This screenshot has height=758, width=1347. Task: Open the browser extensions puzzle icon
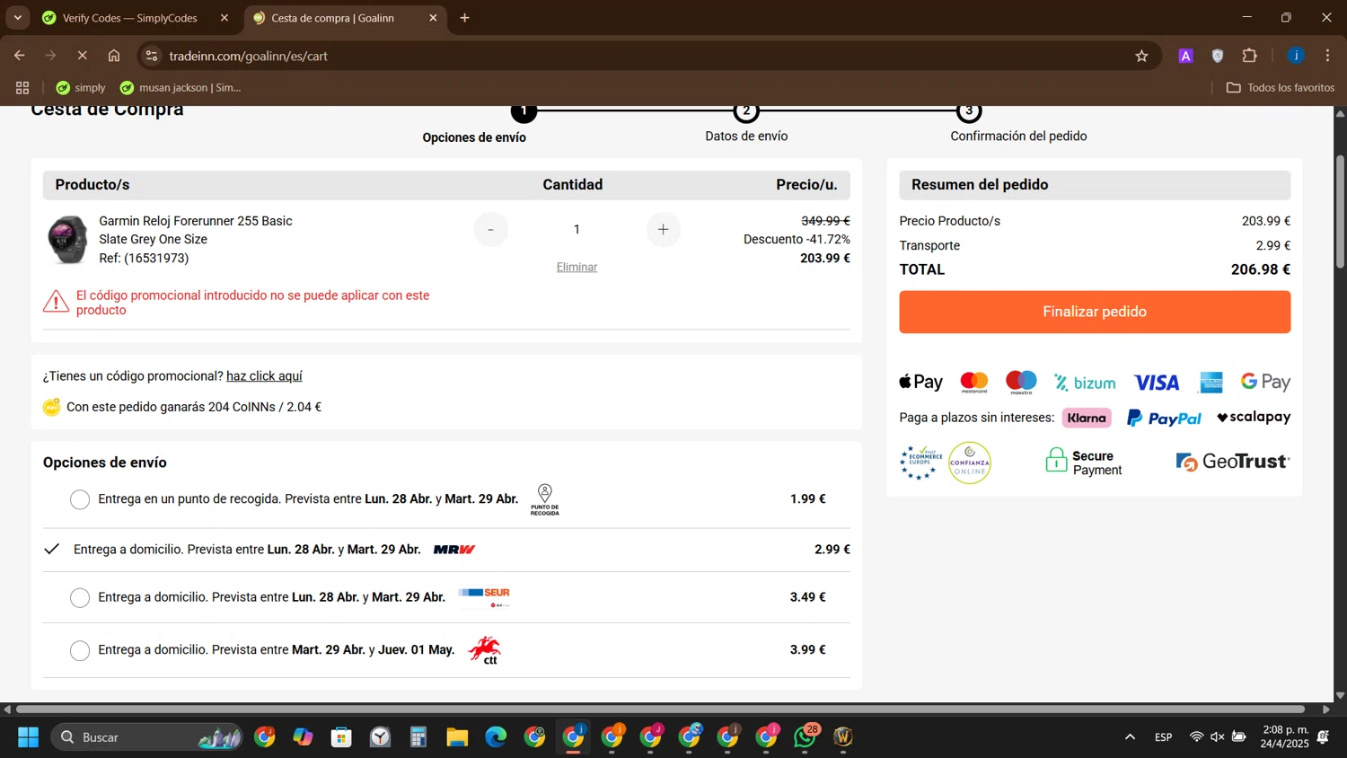1249,56
